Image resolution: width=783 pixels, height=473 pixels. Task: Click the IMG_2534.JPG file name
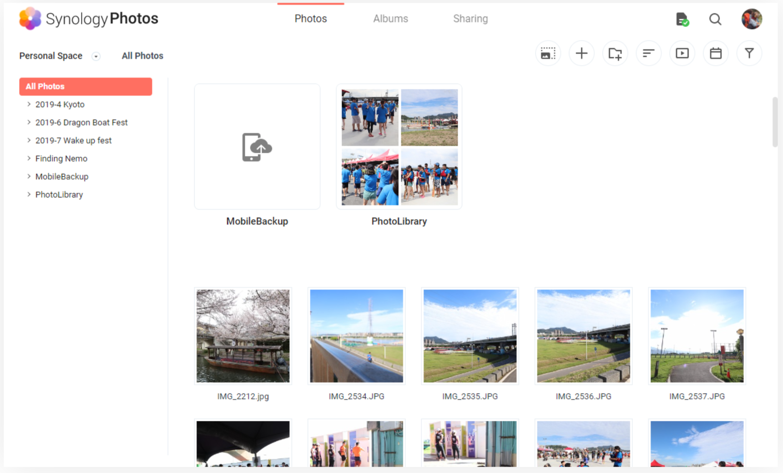tap(357, 396)
